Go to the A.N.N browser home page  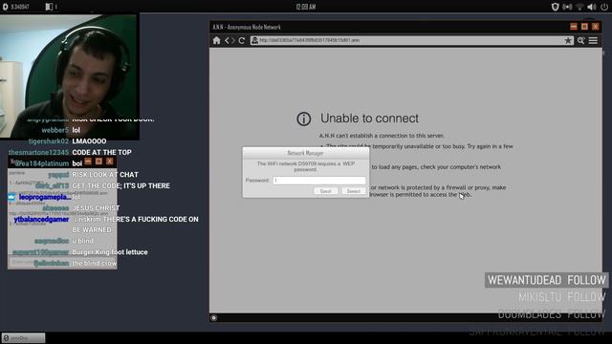(x=217, y=40)
